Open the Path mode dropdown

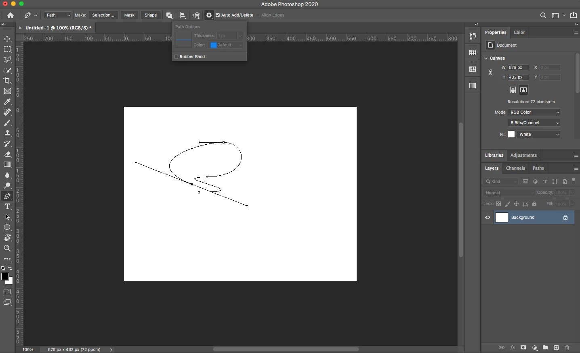coord(58,15)
